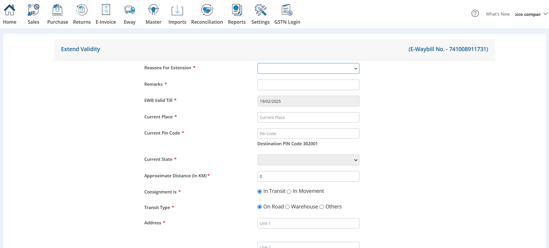Open Returns menu label
This screenshot has width=549, height=248.
point(82,22)
